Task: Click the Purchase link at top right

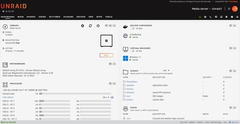Action: [233, 2]
